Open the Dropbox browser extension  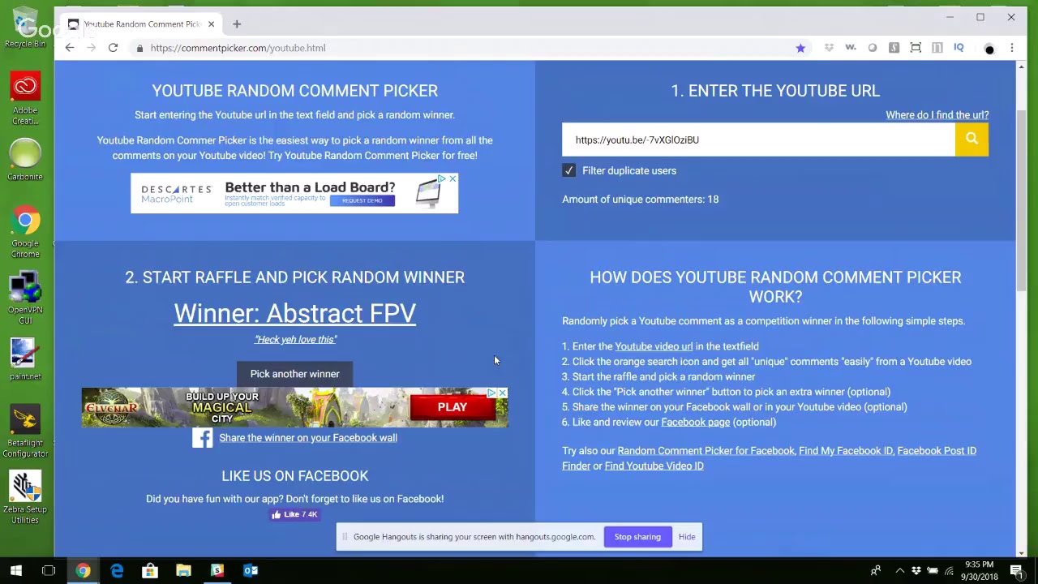pos(829,48)
